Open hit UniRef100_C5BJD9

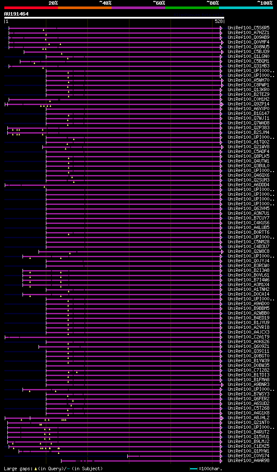[x=249, y=51]
